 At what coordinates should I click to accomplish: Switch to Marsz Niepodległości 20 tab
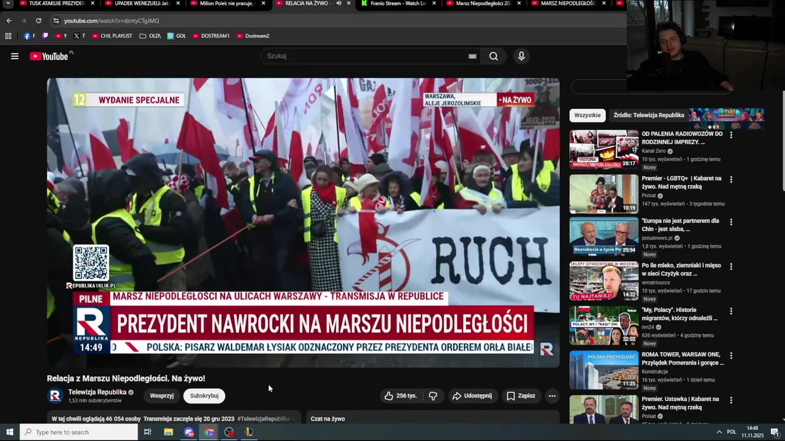click(x=484, y=4)
